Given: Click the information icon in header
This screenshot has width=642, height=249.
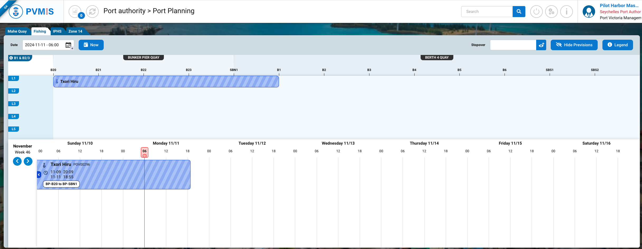Looking at the screenshot, I should coord(566,12).
